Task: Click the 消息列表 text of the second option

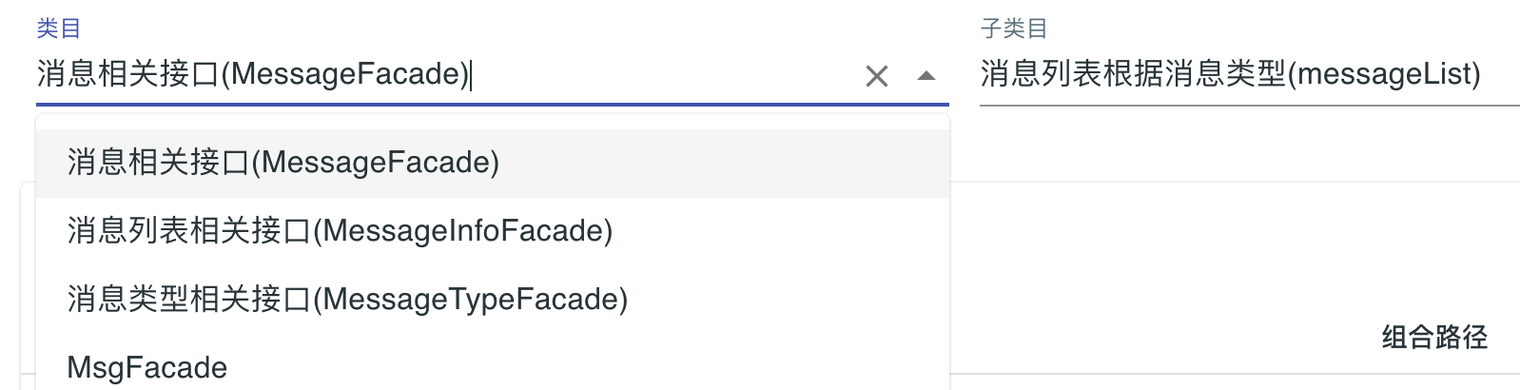Action: (127, 231)
